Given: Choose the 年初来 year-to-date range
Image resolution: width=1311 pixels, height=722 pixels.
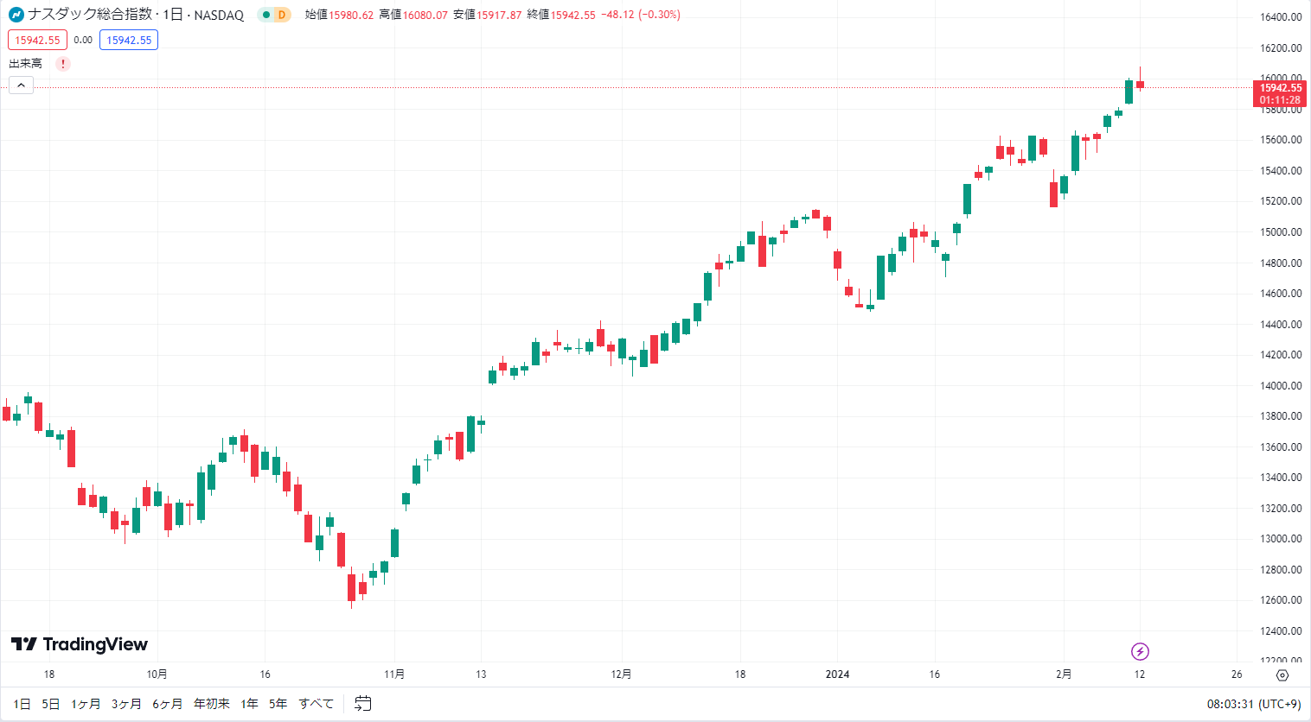Looking at the screenshot, I should click(x=212, y=704).
